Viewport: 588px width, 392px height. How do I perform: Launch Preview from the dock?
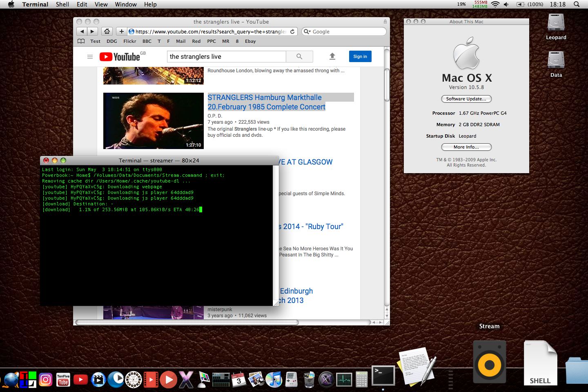[x=256, y=380]
